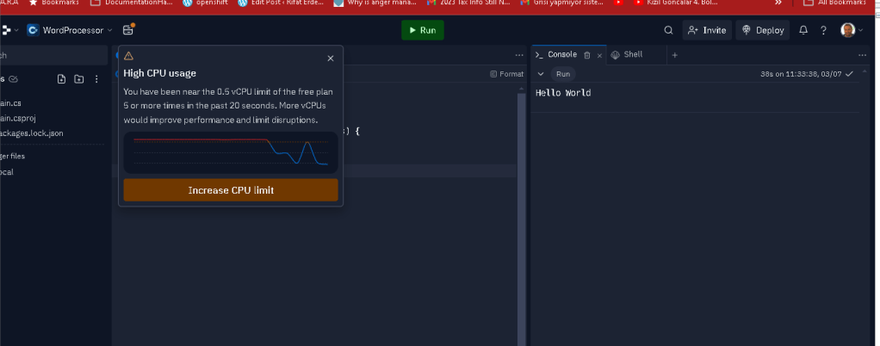880x346 pixels.
Task: Open the editor pane three-dot menu
Action: click(519, 55)
